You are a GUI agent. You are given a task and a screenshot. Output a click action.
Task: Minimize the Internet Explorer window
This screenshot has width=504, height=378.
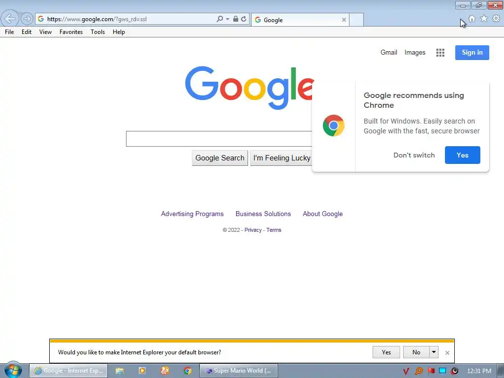(463, 5)
